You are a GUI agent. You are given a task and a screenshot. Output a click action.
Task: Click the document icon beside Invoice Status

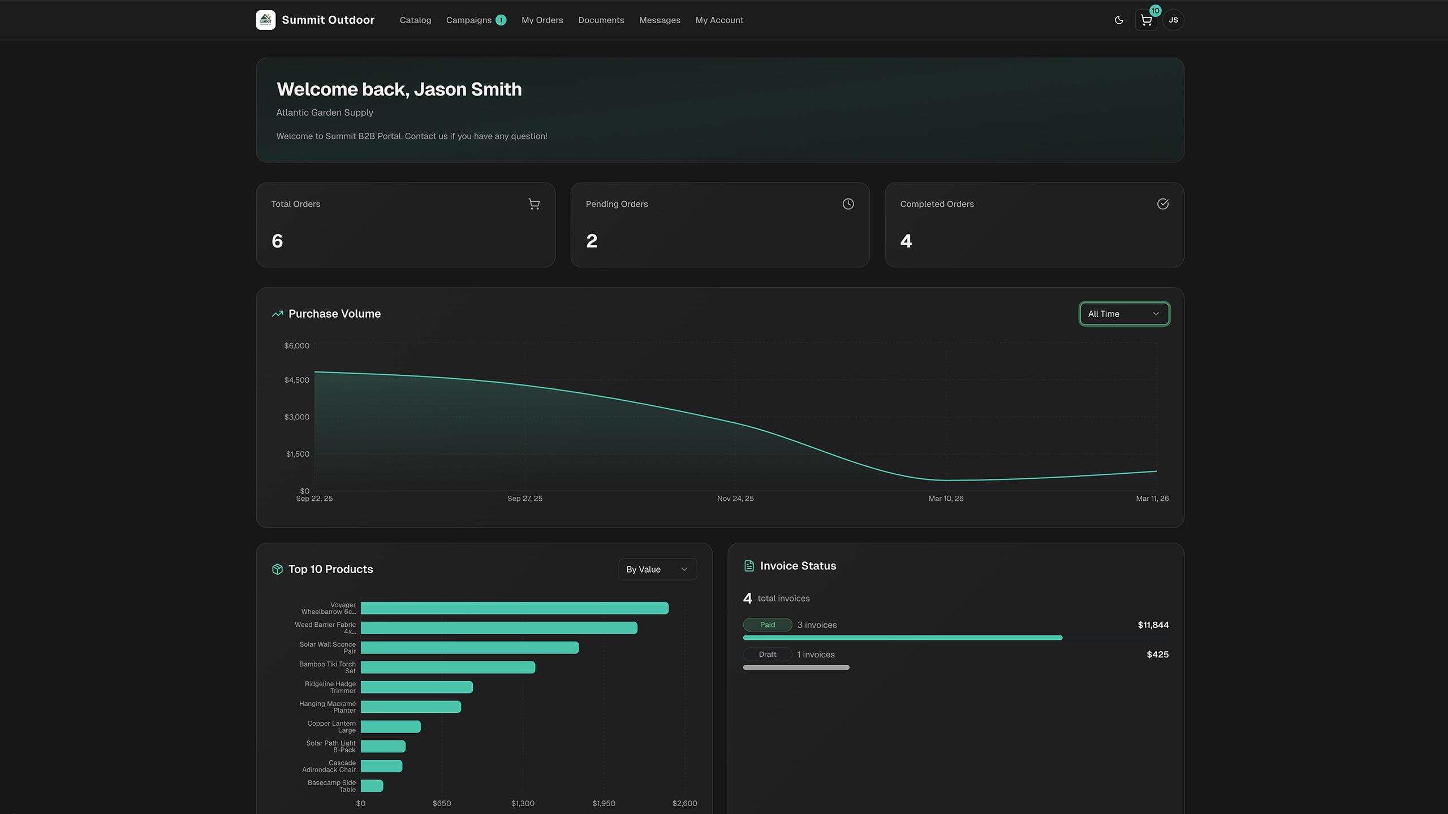click(x=748, y=565)
